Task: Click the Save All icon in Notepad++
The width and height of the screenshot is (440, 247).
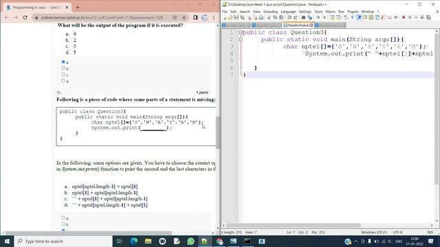Action: click(x=243, y=18)
